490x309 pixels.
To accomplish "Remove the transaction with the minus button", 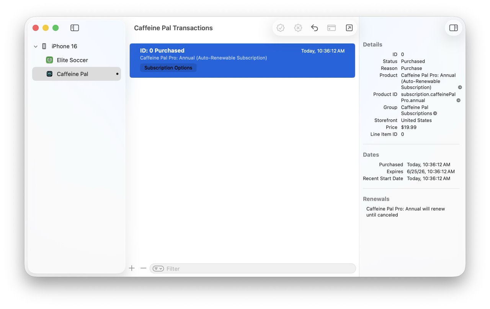I will (143, 268).
